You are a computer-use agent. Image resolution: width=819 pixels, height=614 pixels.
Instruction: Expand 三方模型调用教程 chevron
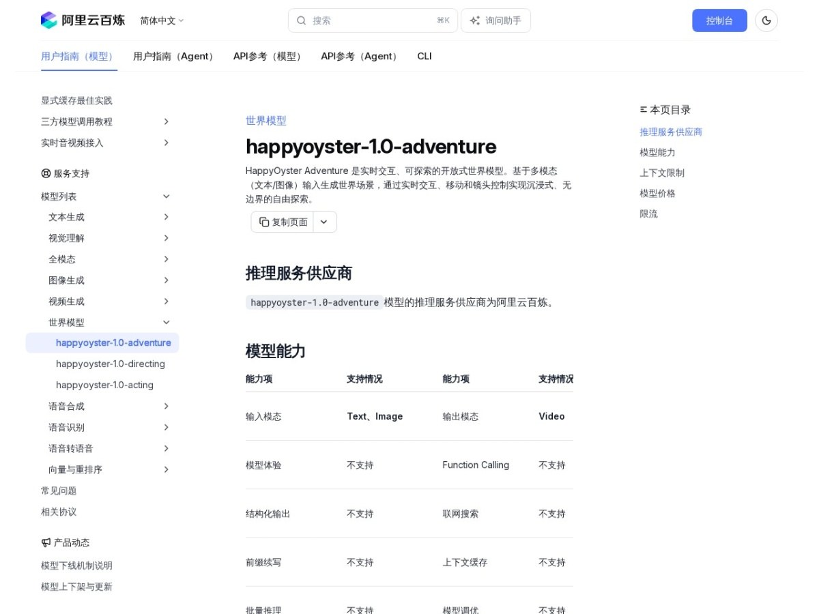click(166, 121)
